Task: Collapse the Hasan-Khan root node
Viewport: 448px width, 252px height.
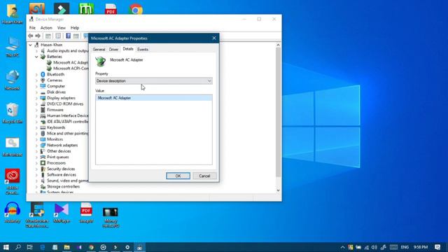Action: (x=30, y=45)
